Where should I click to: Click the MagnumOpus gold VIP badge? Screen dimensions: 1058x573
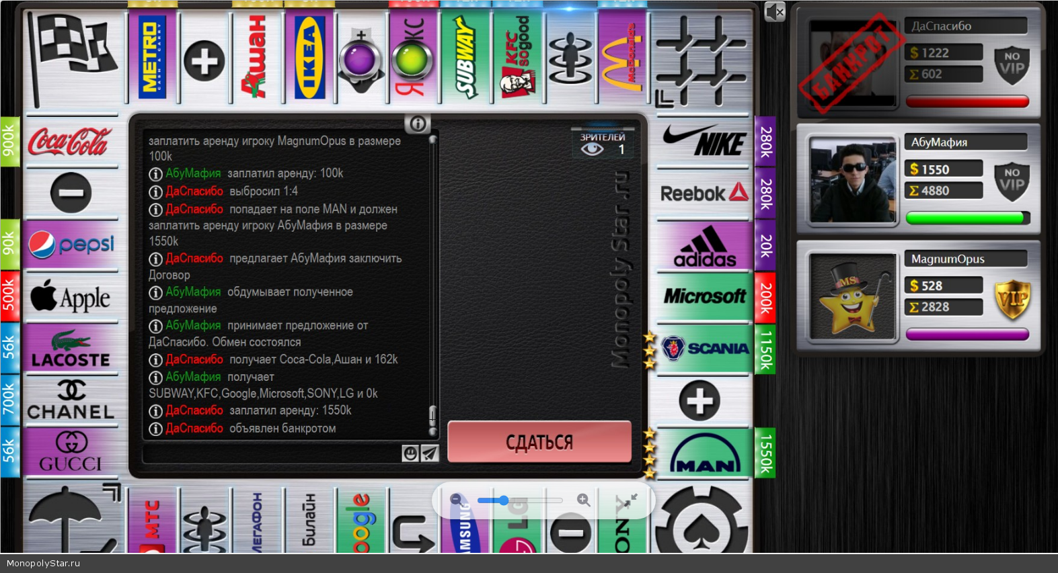click(x=1012, y=300)
